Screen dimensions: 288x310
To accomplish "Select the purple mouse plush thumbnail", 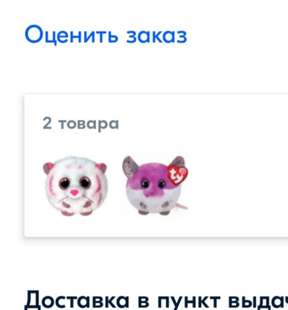I will [155, 185].
